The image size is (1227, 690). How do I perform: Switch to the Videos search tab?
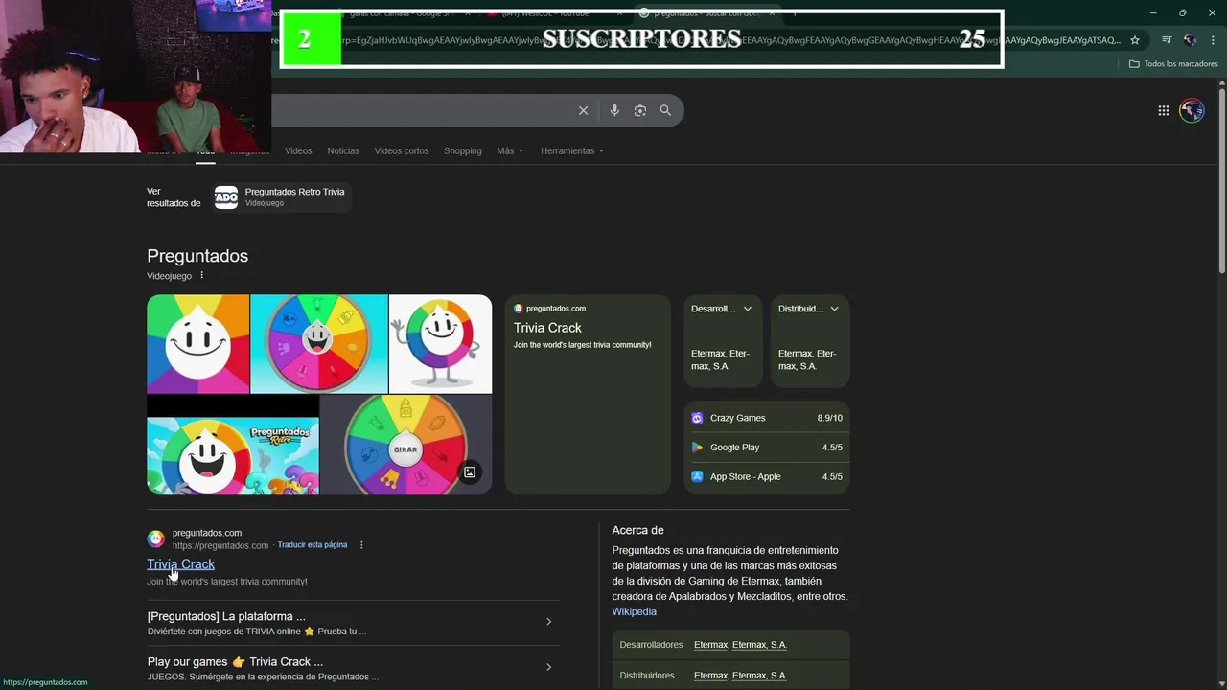coord(298,150)
